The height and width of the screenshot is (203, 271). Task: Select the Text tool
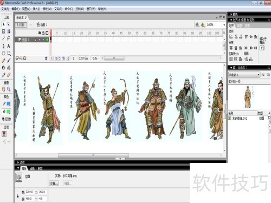tap(9, 46)
